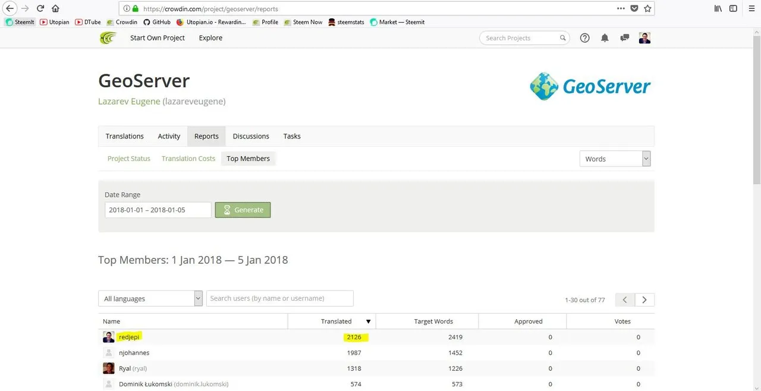Click Ryal's avatar picture

109,368
